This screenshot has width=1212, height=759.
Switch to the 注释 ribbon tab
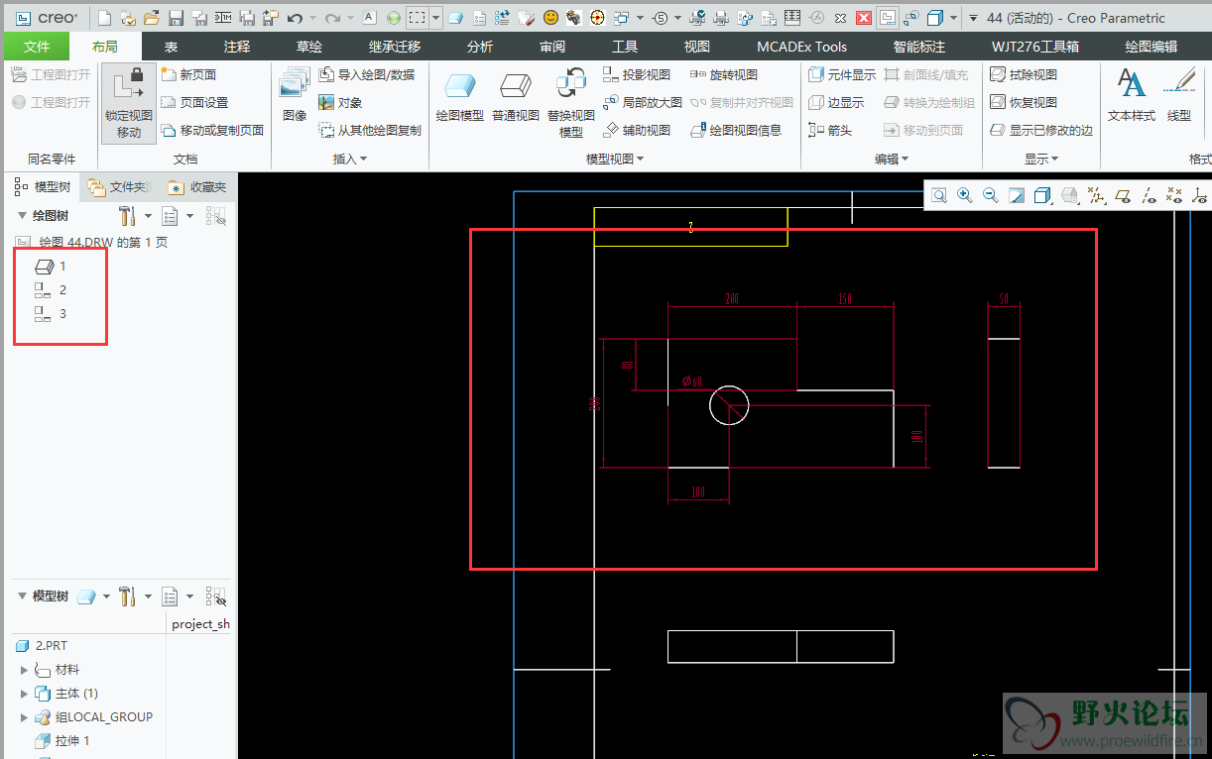[x=237, y=47]
